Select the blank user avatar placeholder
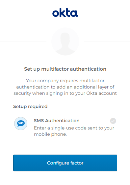 tap(65, 42)
